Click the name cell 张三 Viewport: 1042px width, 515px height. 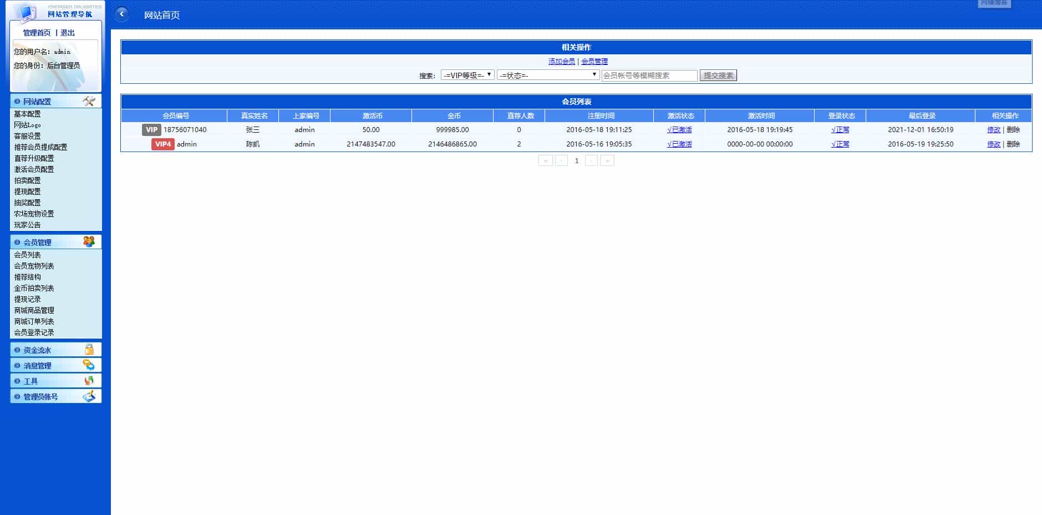[253, 130]
